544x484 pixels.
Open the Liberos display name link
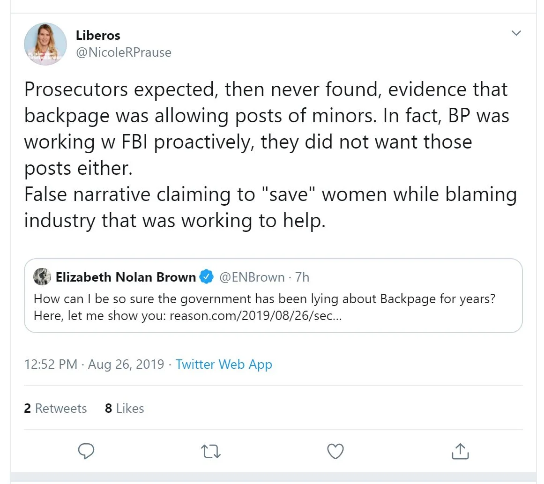[98, 35]
